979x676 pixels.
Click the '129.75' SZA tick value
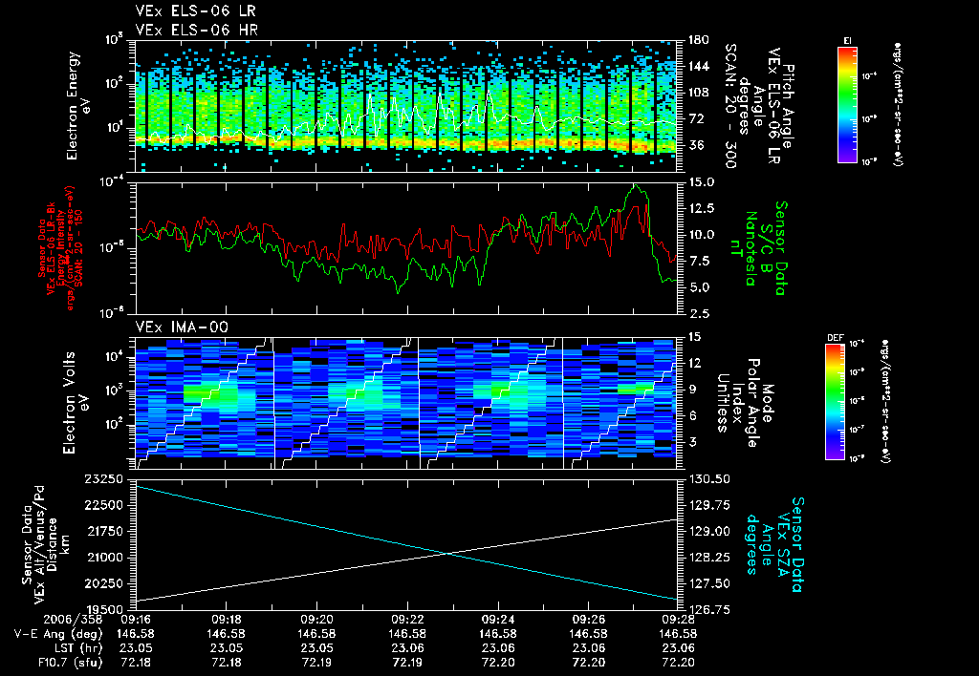(x=710, y=505)
